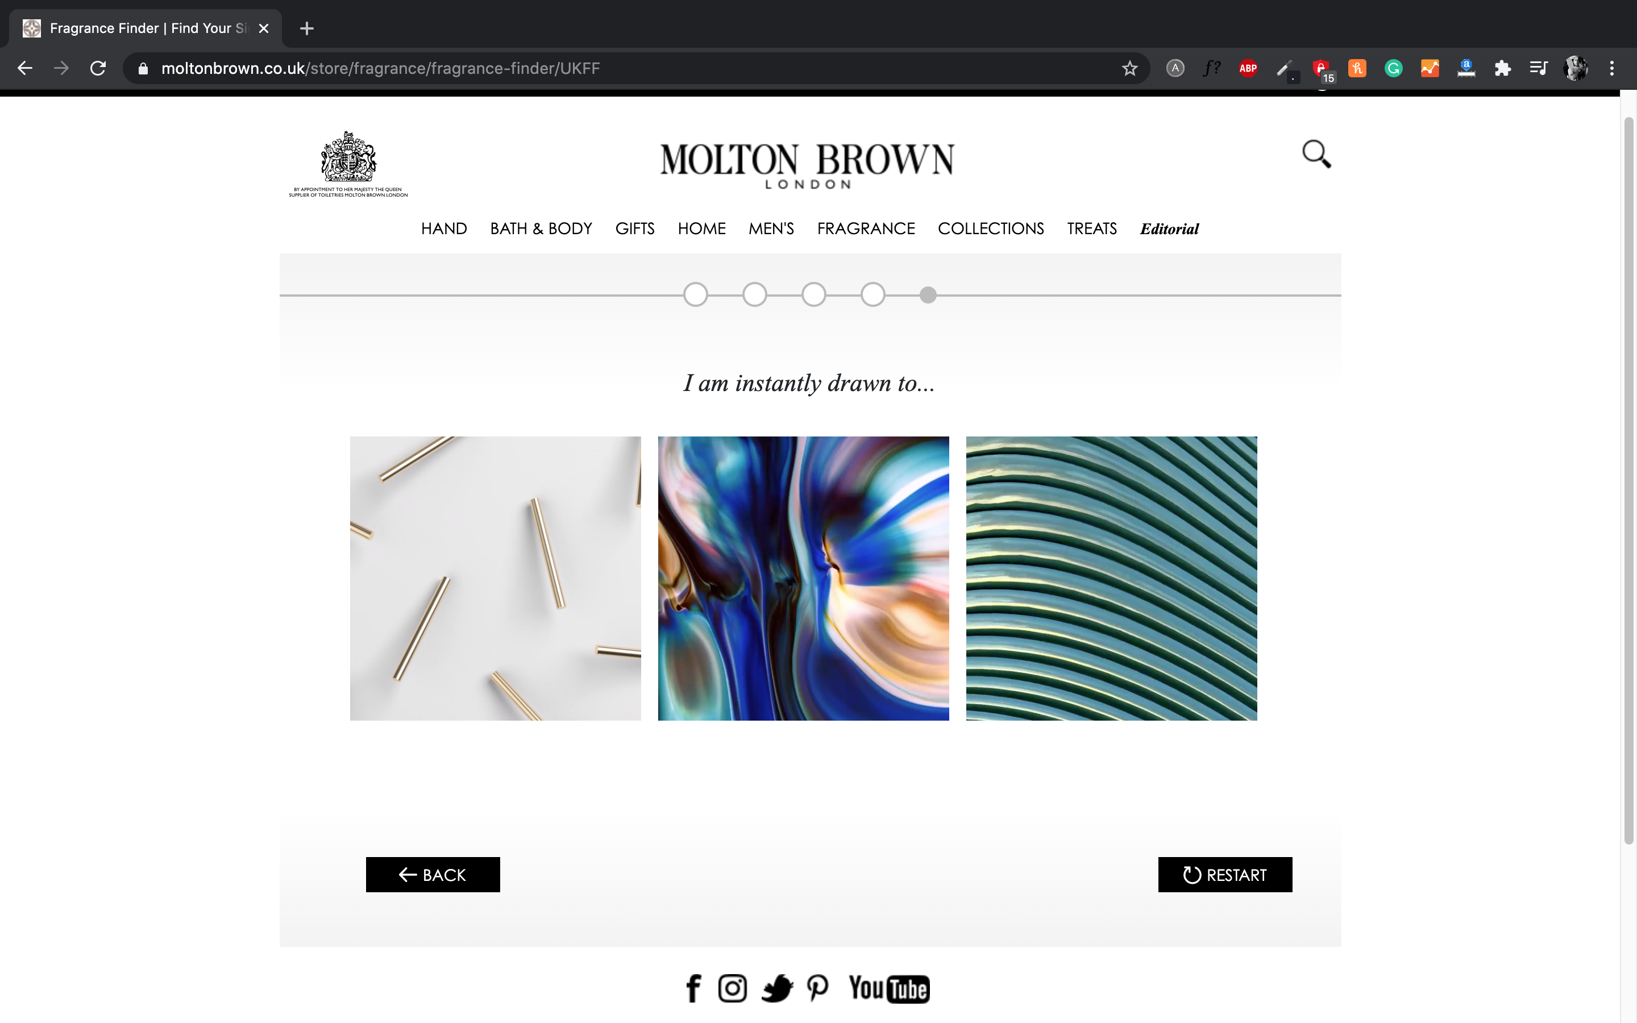Screen dimensions: 1637x1023
Task: Open the Adblock Plus extension icon
Action: [x=1248, y=68]
